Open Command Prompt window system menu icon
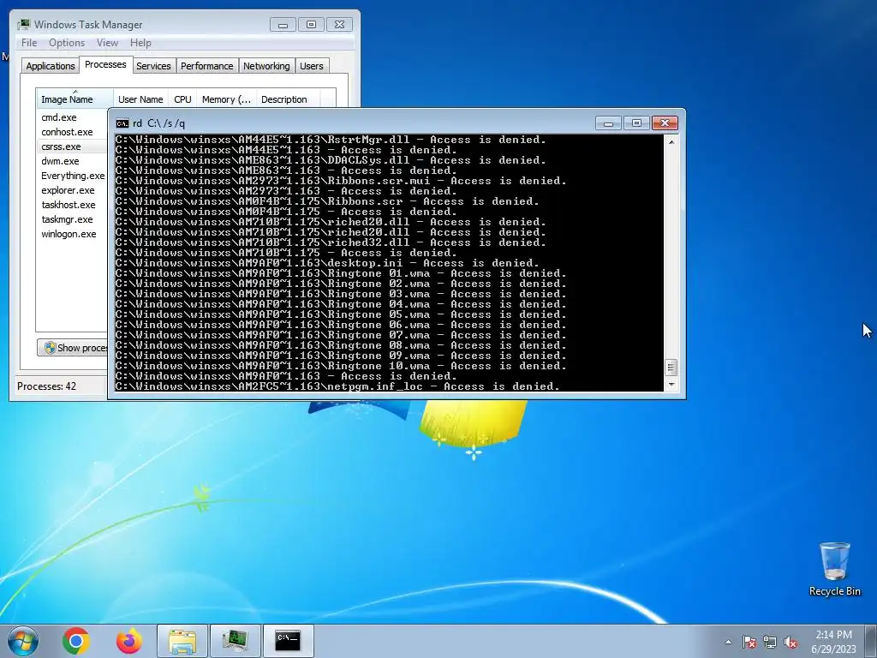This screenshot has width=877, height=658. pos(122,123)
